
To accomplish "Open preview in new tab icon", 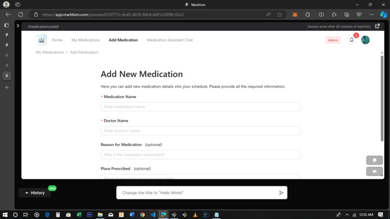I will pyautogui.click(x=377, y=26).
